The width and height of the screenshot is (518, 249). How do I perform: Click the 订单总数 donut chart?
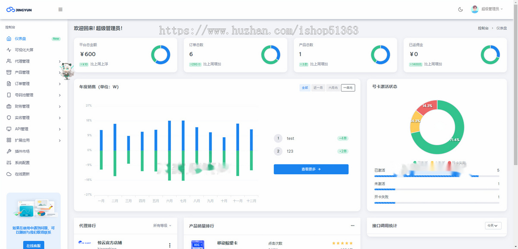271,55
